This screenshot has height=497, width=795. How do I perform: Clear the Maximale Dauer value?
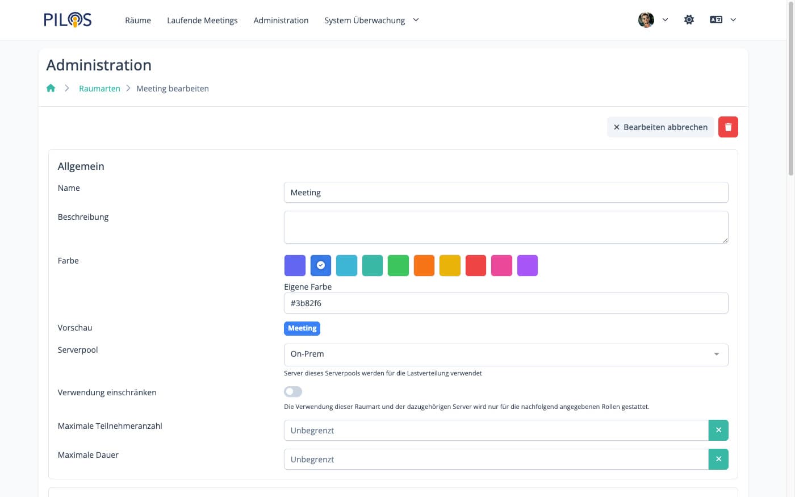point(718,460)
